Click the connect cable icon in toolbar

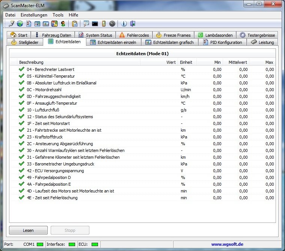point(11,24)
